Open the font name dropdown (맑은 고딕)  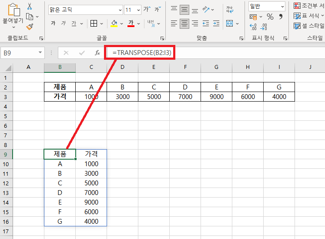point(120,10)
